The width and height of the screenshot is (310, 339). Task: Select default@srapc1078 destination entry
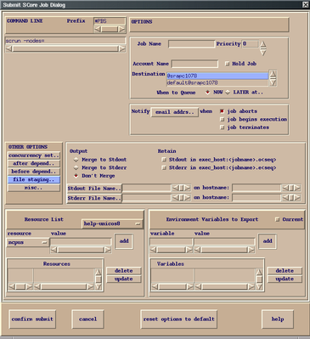pyautogui.click(x=217, y=82)
